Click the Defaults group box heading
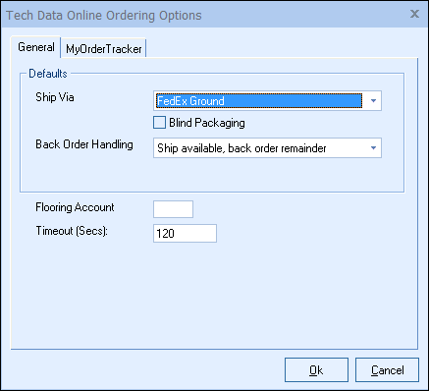This screenshot has height=391, width=429. tap(48, 74)
